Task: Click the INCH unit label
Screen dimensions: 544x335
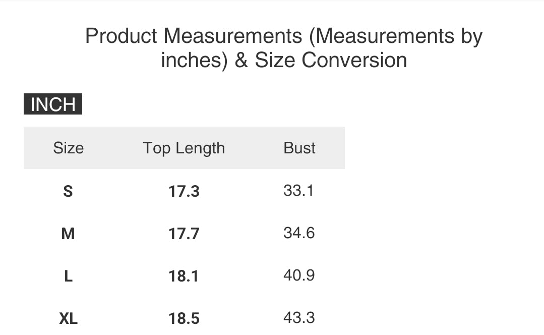Action: [x=53, y=104]
